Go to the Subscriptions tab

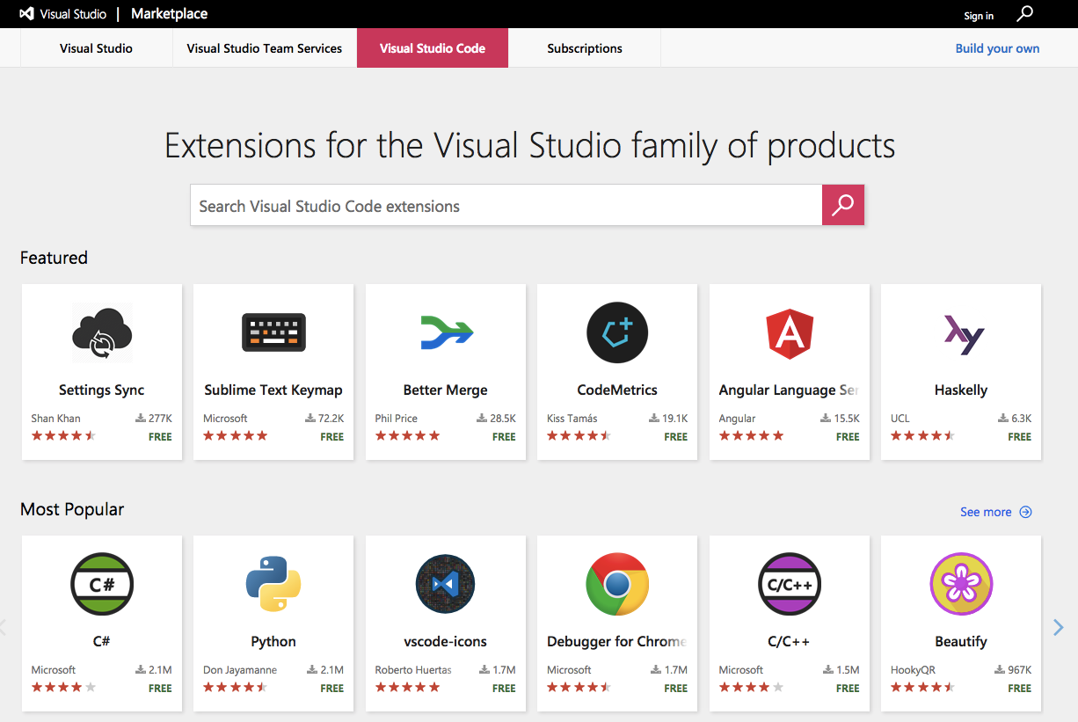pyautogui.click(x=584, y=48)
